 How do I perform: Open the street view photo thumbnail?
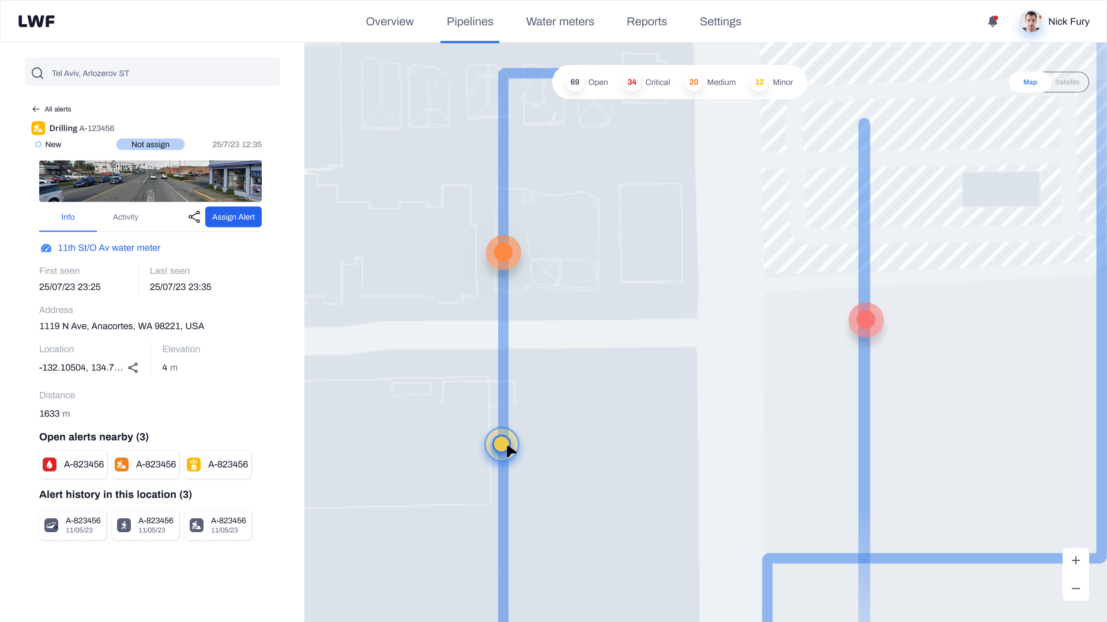click(150, 181)
